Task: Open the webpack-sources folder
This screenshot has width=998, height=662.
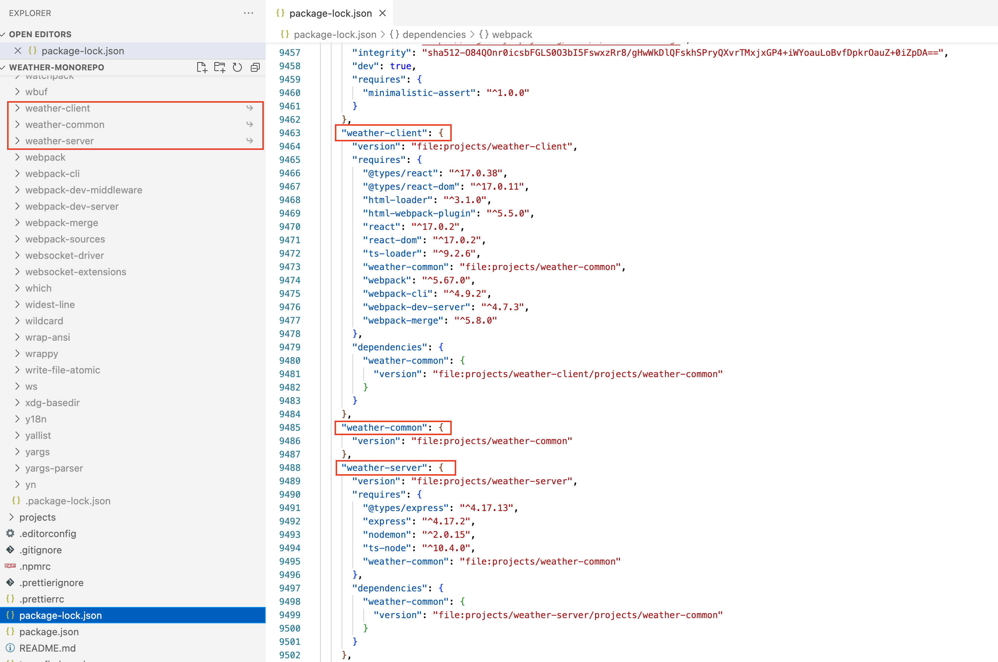Action: tap(65, 239)
